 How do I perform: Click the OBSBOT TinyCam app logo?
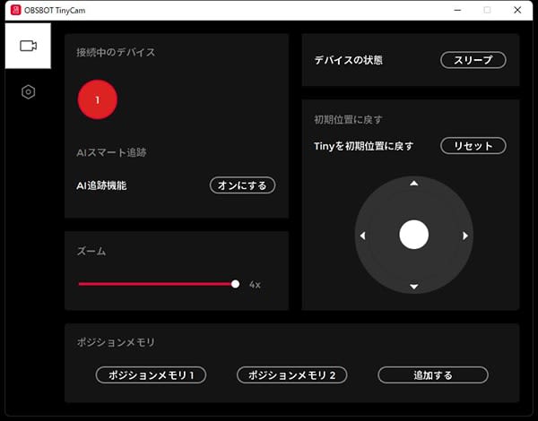tap(15, 10)
